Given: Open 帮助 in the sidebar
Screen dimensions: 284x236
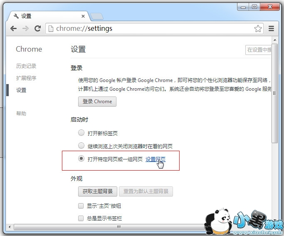Looking at the screenshot, I should [x=21, y=114].
